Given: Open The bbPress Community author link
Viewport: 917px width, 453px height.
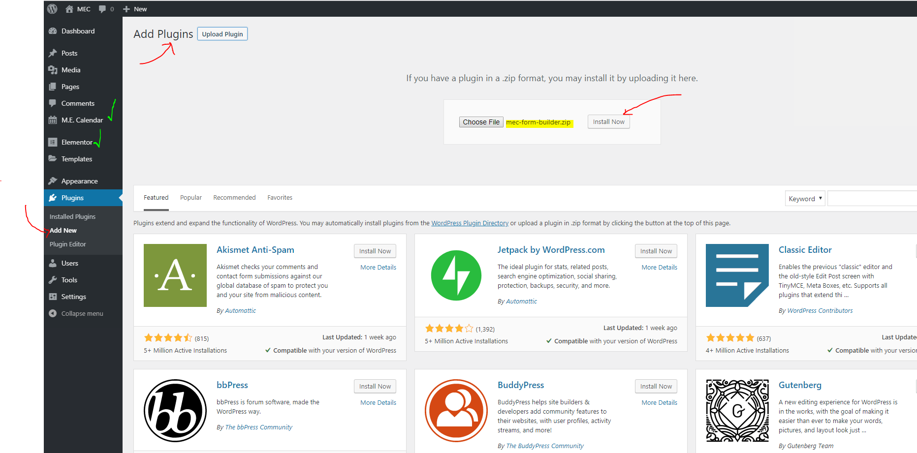Looking at the screenshot, I should coord(258,427).
